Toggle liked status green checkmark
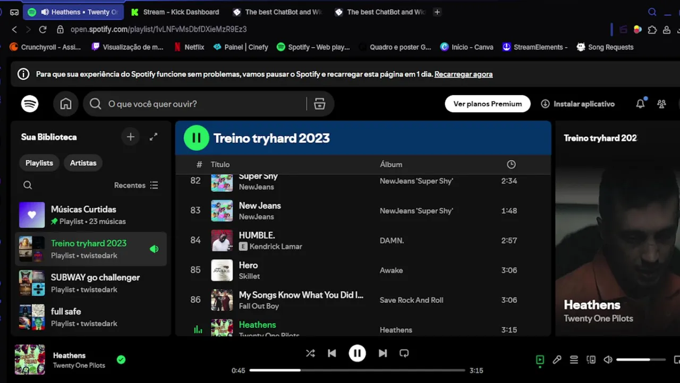 click(x=121, y=360)
